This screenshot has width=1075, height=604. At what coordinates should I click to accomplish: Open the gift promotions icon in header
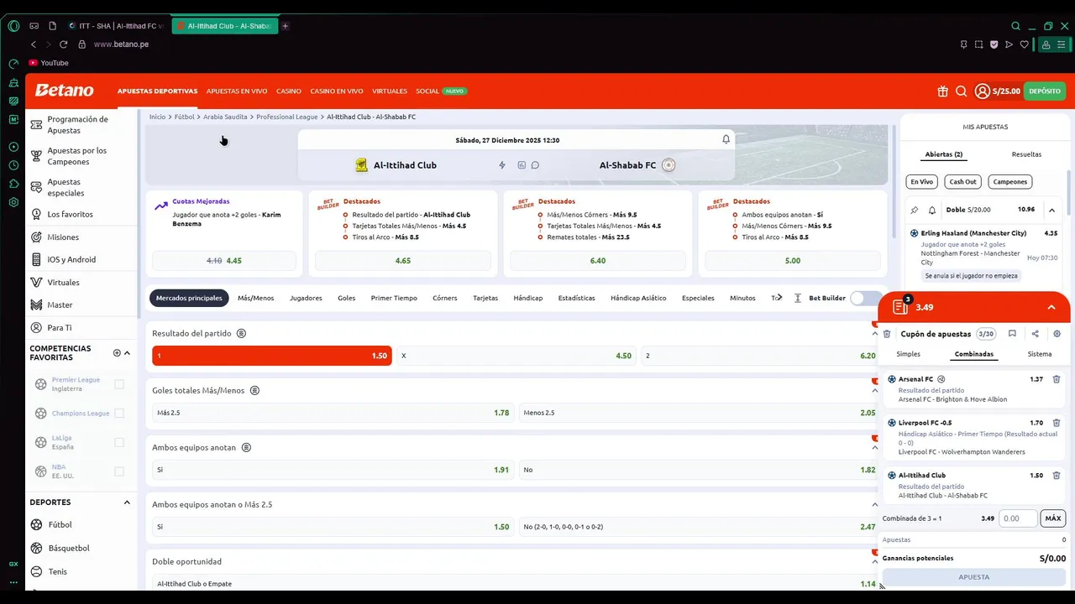(x=942, y=91)
